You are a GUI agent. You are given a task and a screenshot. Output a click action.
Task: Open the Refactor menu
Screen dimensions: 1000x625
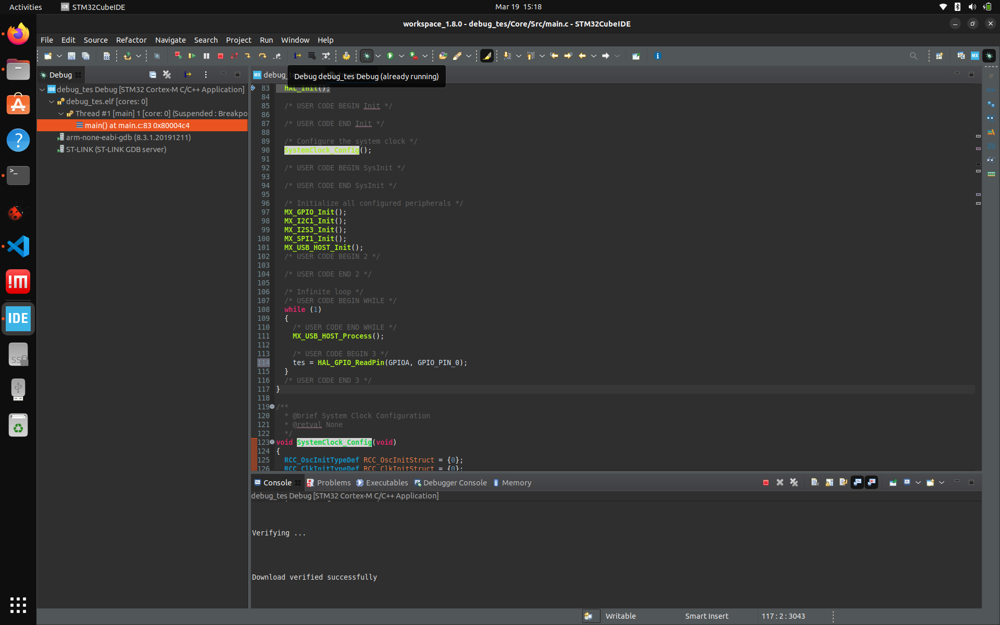(x=131, y=40)
